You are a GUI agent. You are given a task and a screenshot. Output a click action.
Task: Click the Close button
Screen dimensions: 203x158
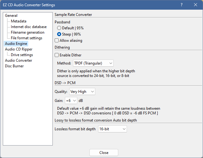pyautogui.click(x=104, y=152)
